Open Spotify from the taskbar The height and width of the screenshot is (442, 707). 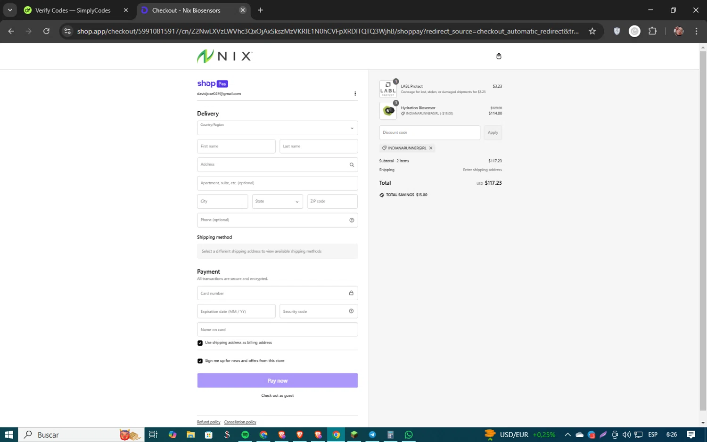(x=245, y=434)
